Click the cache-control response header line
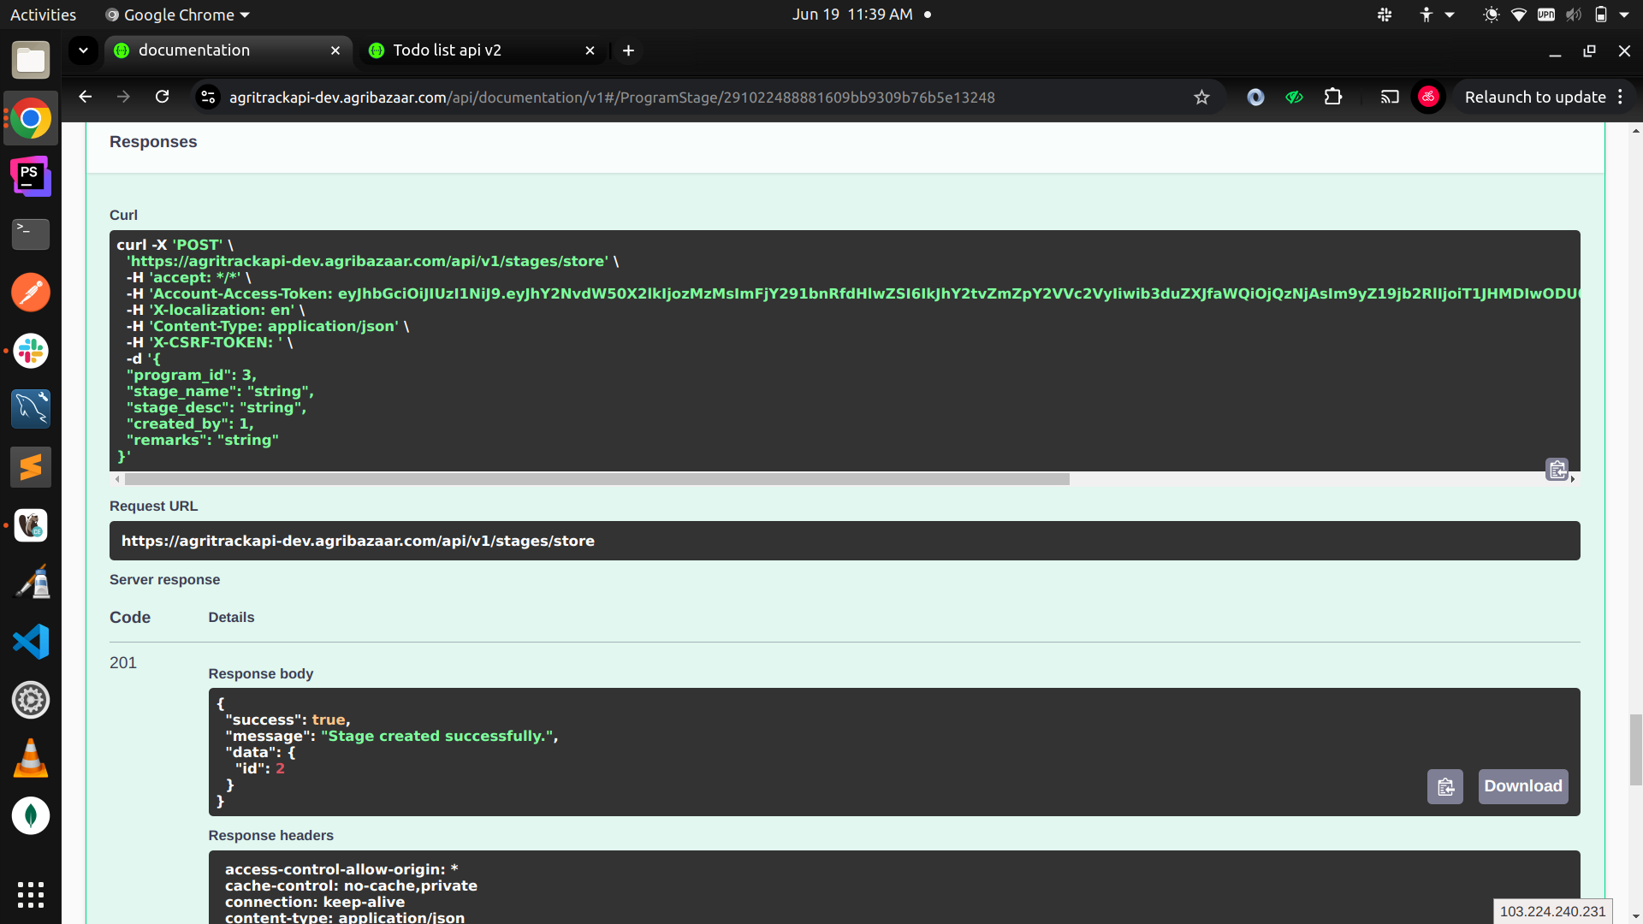 [351, 885]
